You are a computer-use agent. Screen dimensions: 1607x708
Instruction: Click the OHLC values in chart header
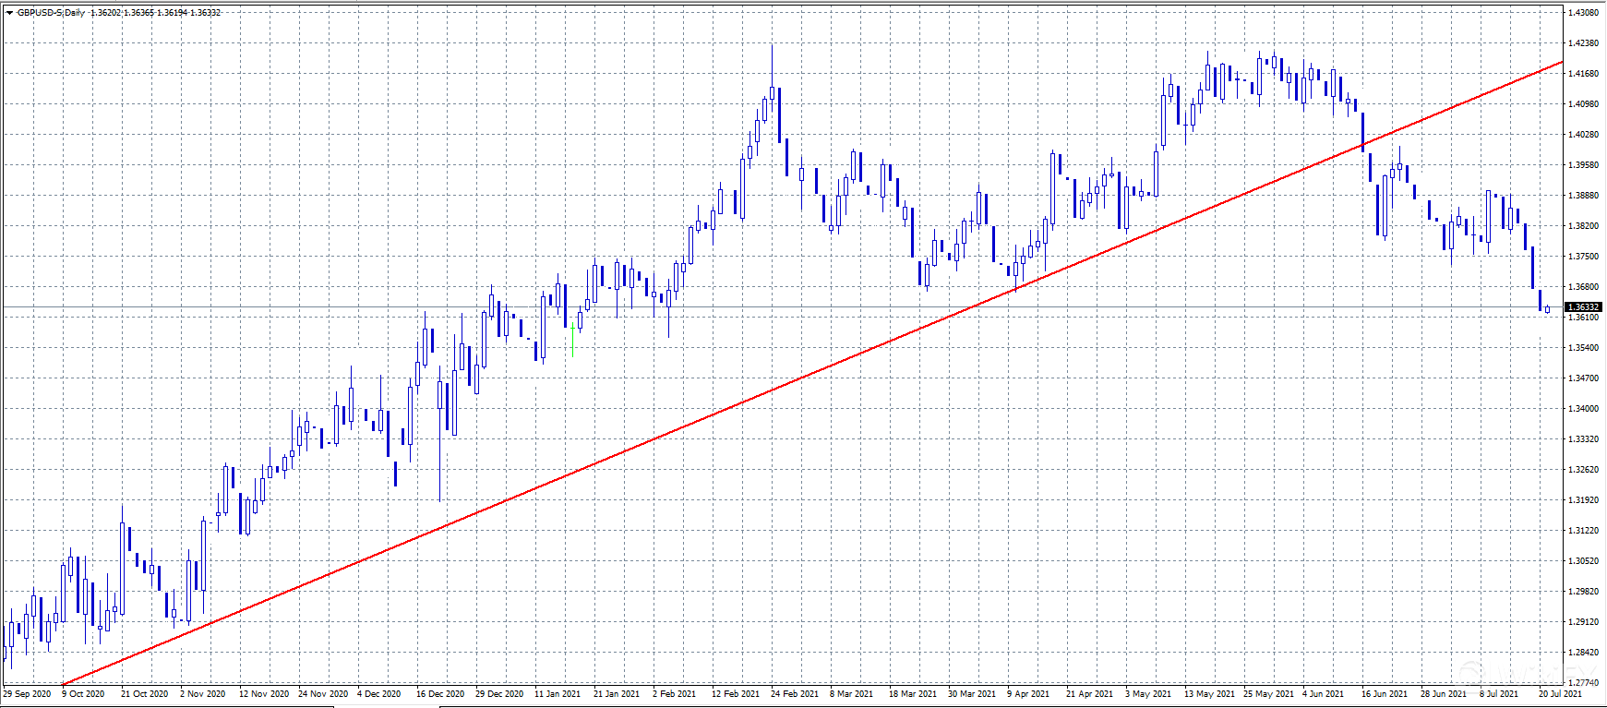(156, 13)
